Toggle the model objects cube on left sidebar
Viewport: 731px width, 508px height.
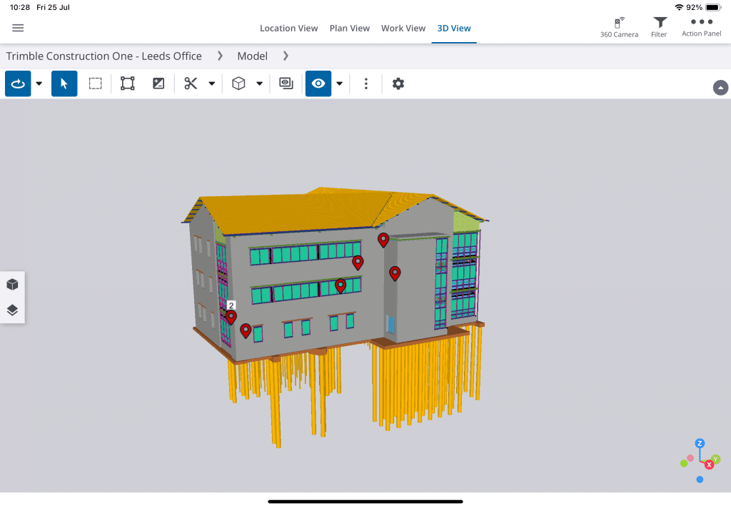(12, 285)
